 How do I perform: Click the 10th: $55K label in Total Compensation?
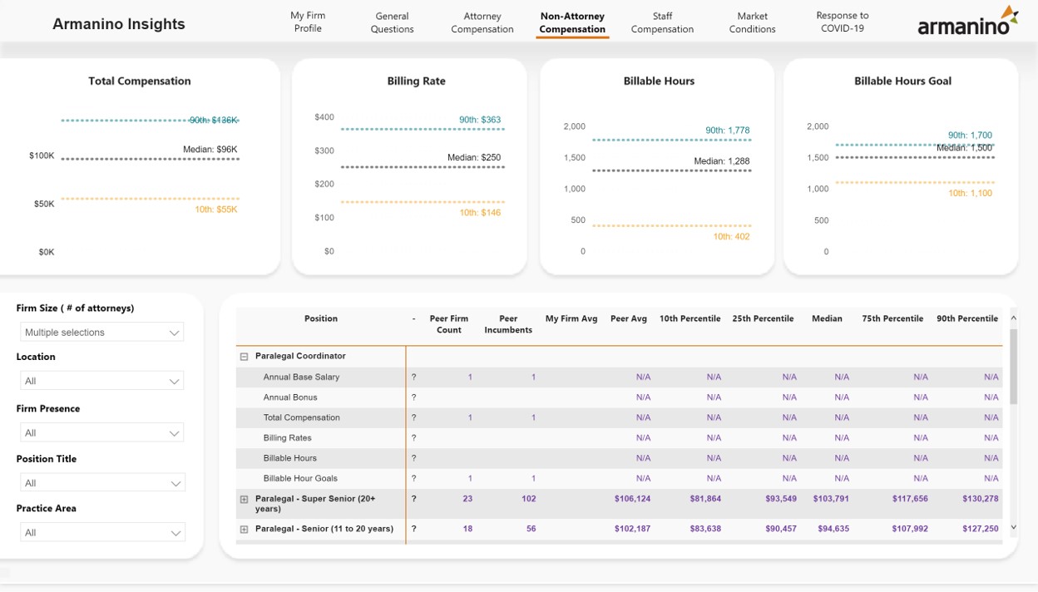pos(215,210)
